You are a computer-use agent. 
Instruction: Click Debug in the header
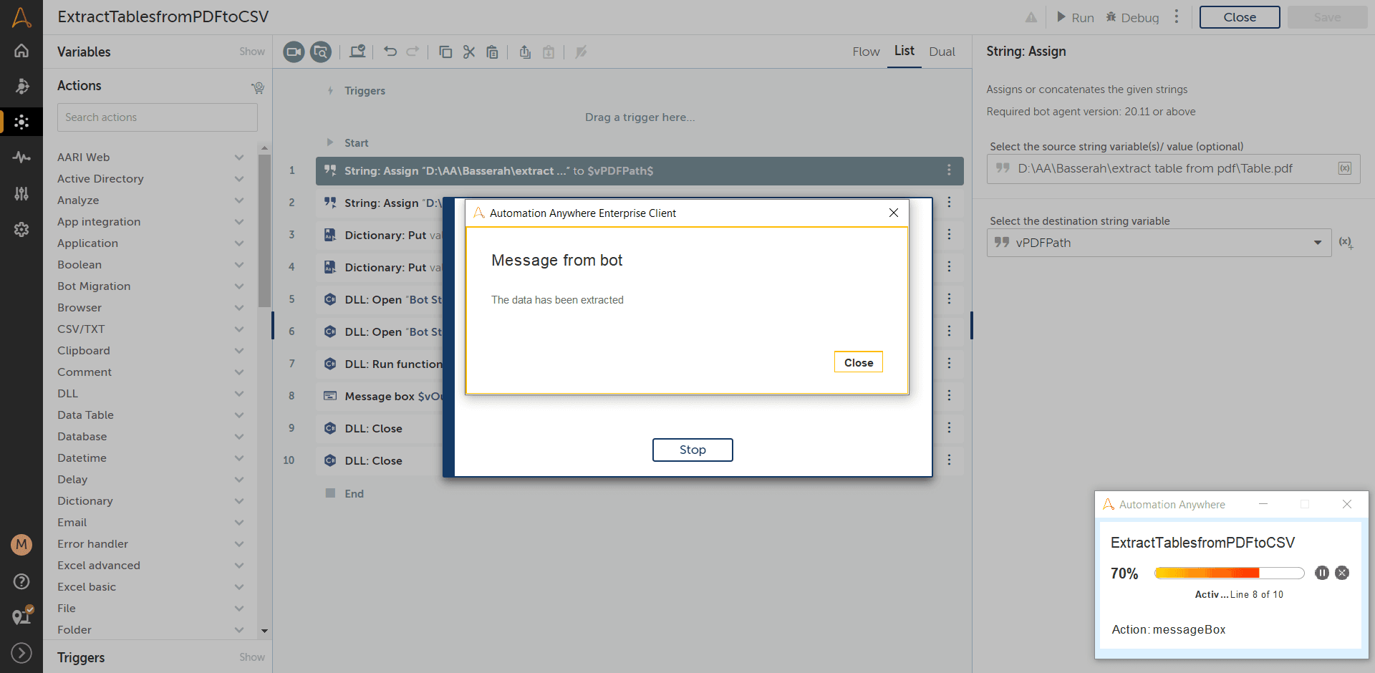point(1132,17)
